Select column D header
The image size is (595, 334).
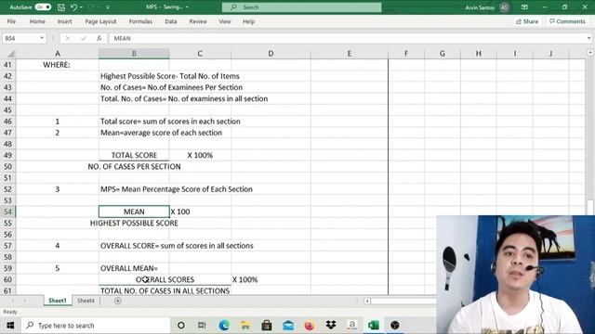tap(271, 54)
